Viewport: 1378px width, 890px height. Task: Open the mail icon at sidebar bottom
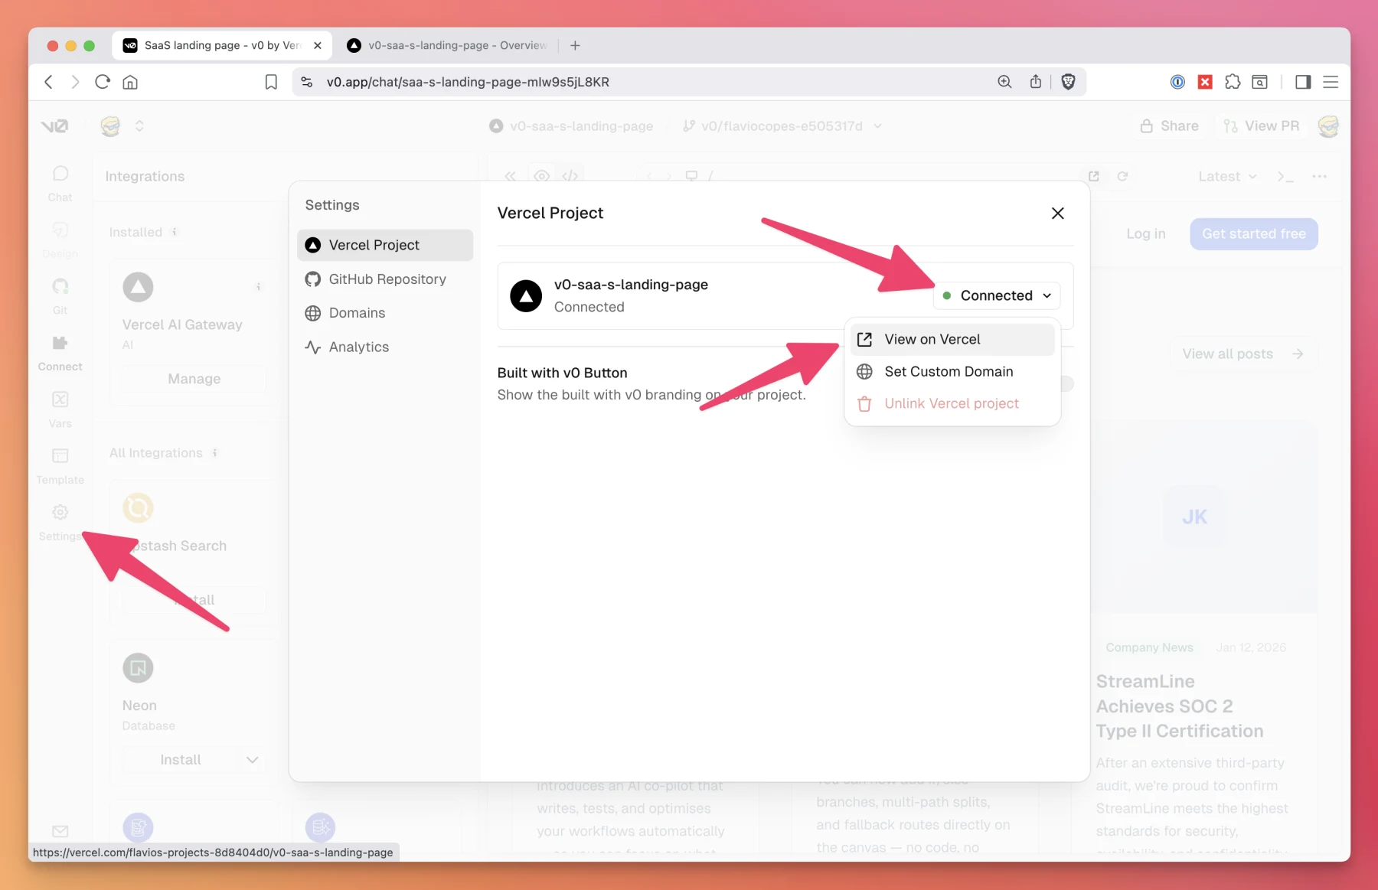tap(60, 831)
